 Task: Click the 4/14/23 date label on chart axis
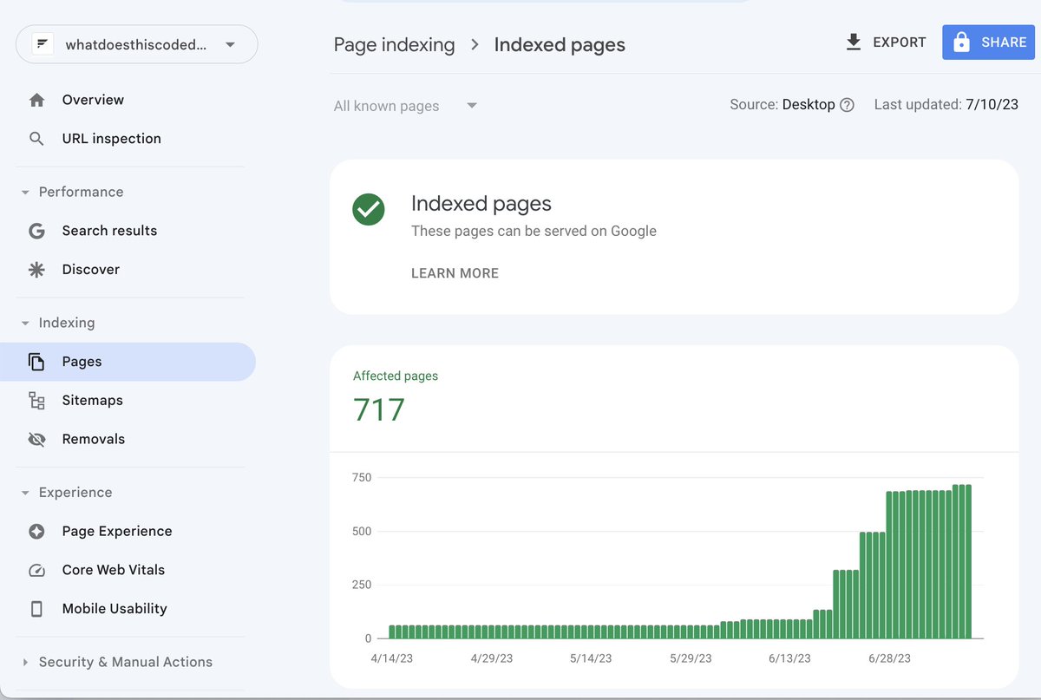(x=392, y=658)
